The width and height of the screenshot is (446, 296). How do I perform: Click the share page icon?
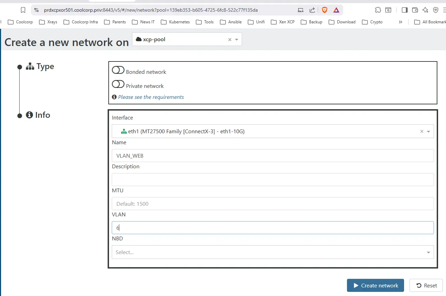pyautogui.click(x=312, y=10)
